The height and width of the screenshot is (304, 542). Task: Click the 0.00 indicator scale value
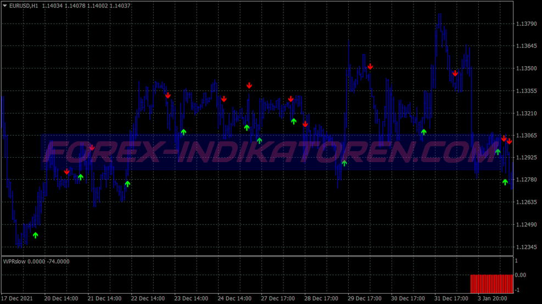click(x=520, y=275)
